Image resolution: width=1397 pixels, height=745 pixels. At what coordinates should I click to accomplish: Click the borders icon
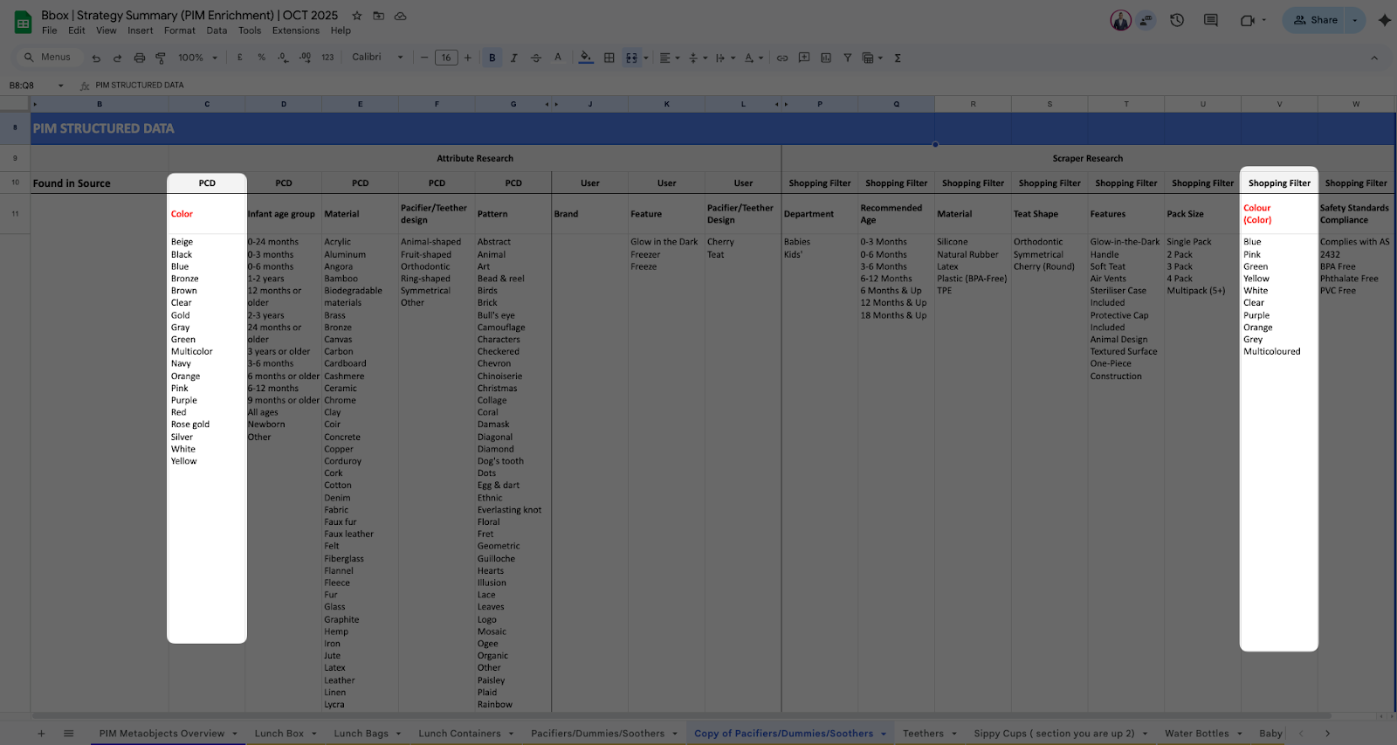point(609,58)
